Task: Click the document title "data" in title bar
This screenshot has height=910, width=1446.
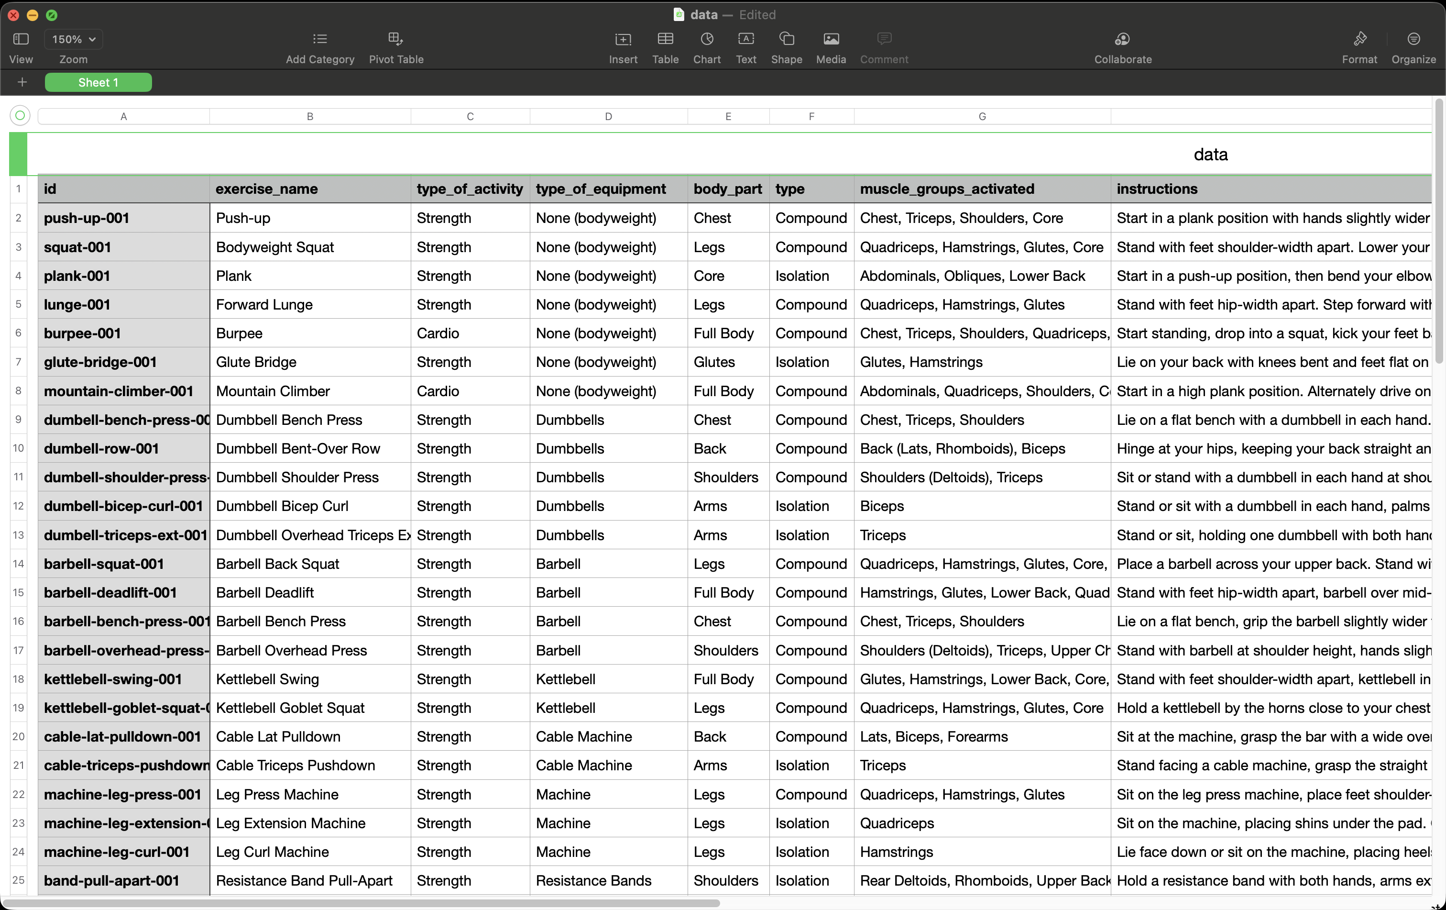Action: [704, 14]
